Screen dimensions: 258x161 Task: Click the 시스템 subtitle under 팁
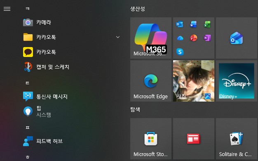44,115
